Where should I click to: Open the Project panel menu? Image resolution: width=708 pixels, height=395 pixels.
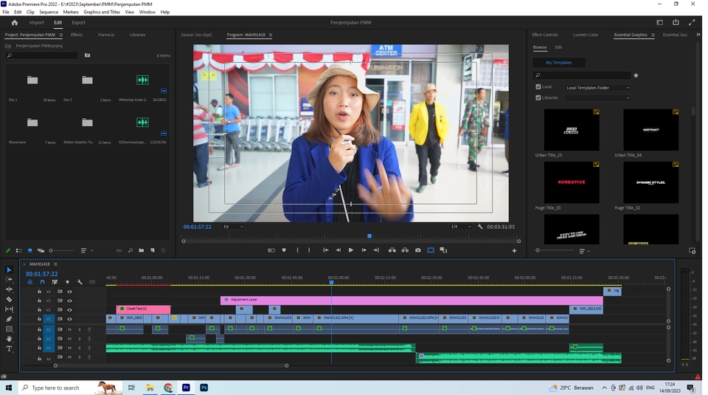point(61,35)
